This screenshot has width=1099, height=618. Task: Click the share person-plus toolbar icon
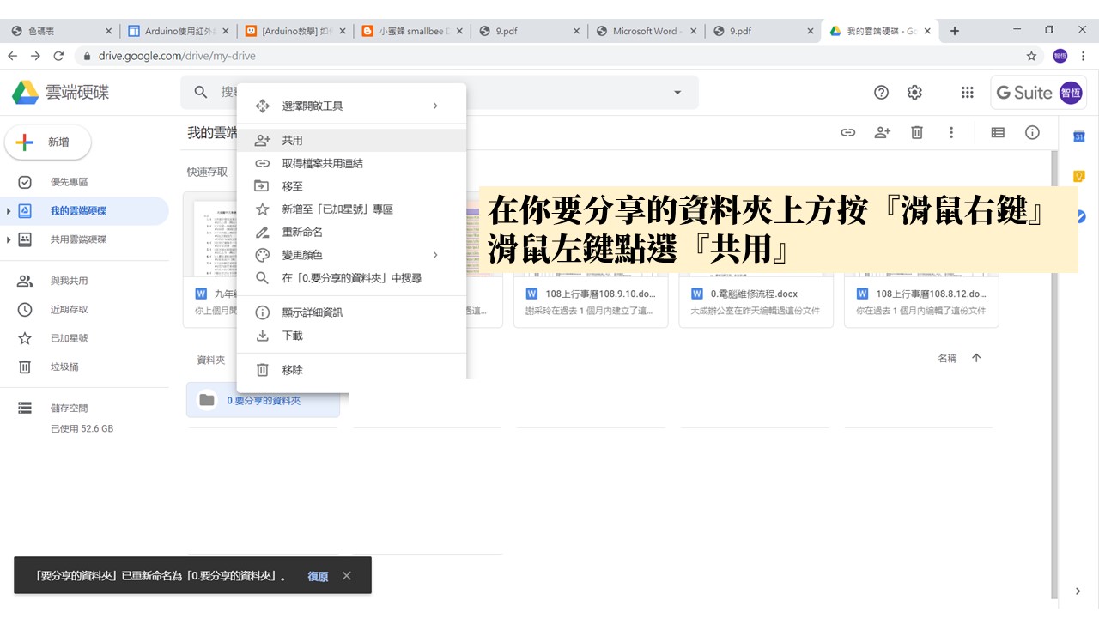click(883, 133)
